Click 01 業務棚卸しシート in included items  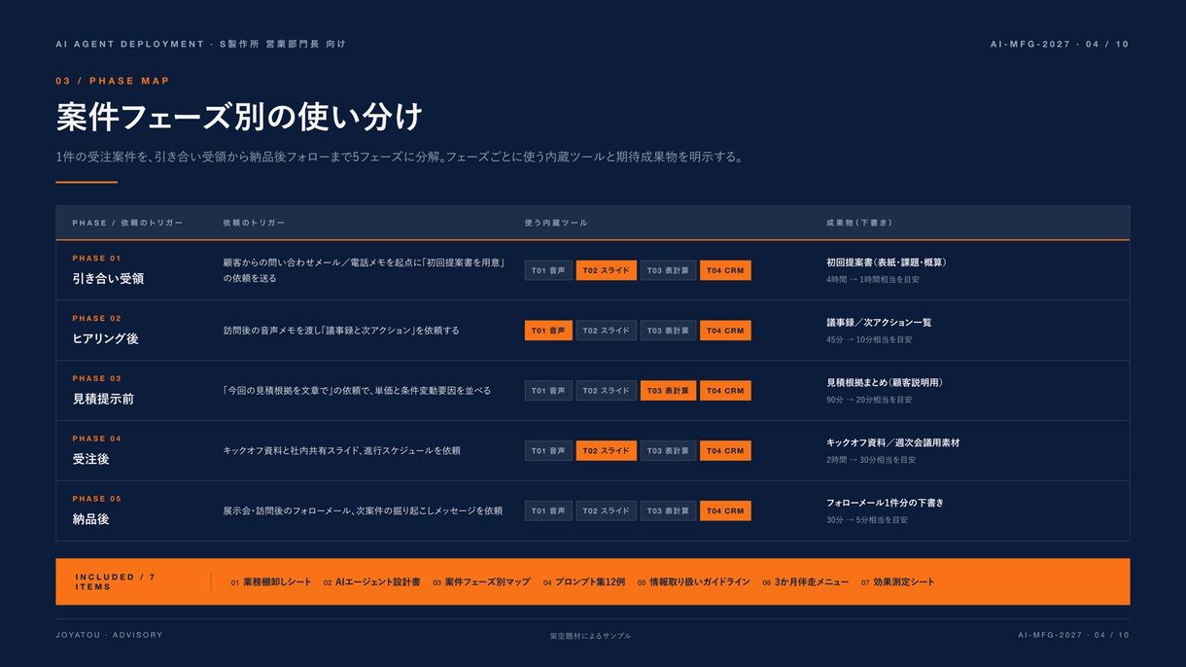click(271, 582)
